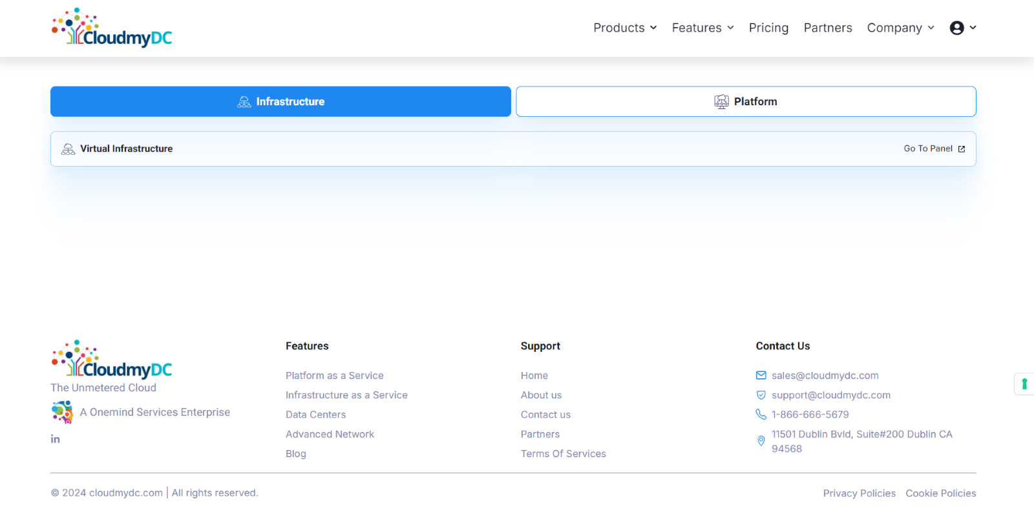Open the Contact us footer link
The image size is (1034, 512).
tap(545, 415)
